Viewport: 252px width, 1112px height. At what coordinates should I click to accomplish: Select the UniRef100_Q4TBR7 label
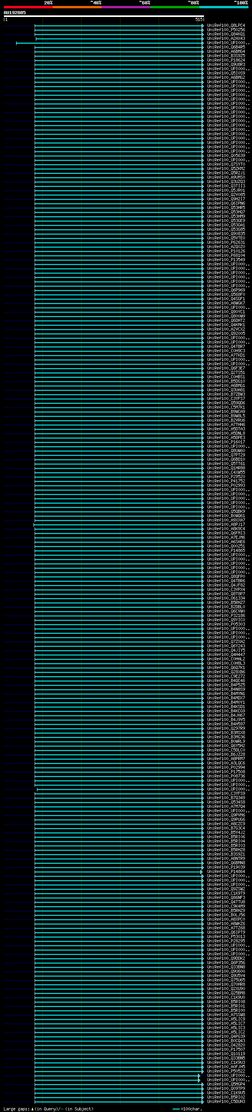click(226, 347)
